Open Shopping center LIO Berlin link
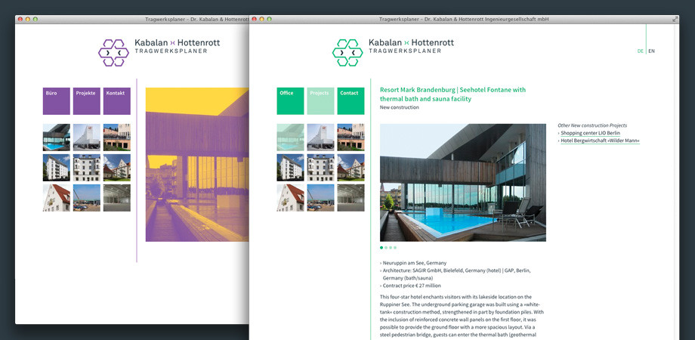695x340 pixels. pyautogui.click(x=590, y=133)
